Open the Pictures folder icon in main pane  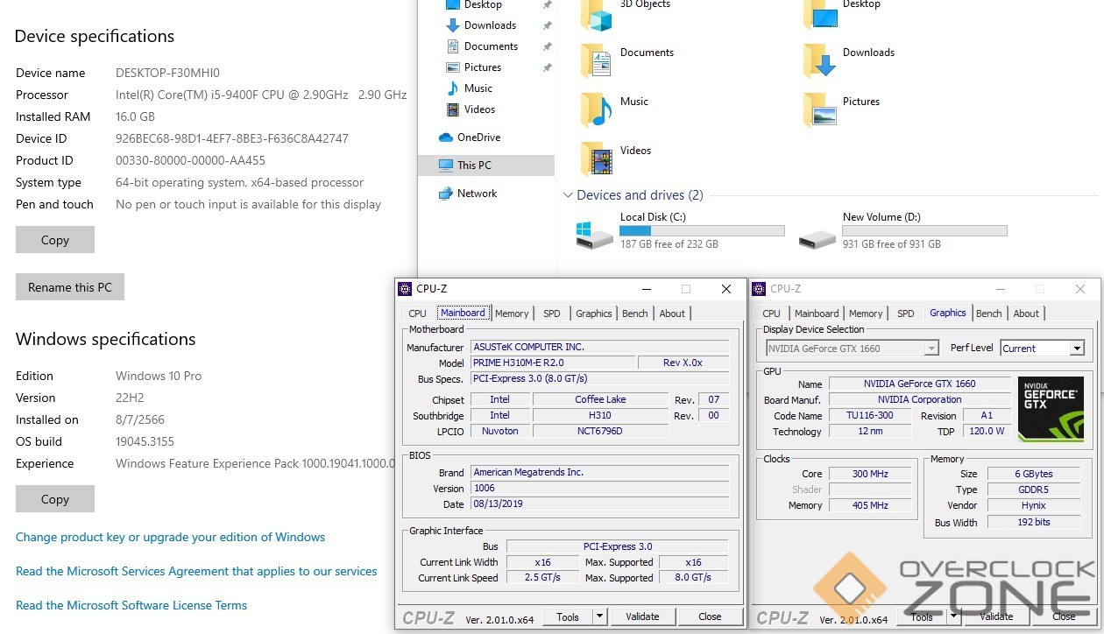click(819, 109)
